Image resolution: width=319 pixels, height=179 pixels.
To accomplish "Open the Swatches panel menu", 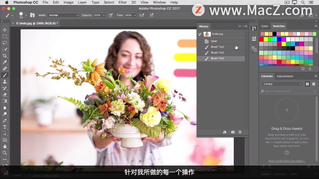I will point(316,26).
